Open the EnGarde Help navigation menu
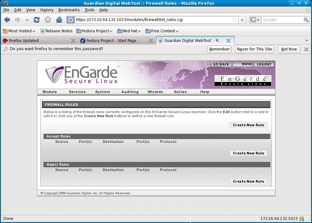The width and height of the screenshot is (312, 223). (205, 92)
